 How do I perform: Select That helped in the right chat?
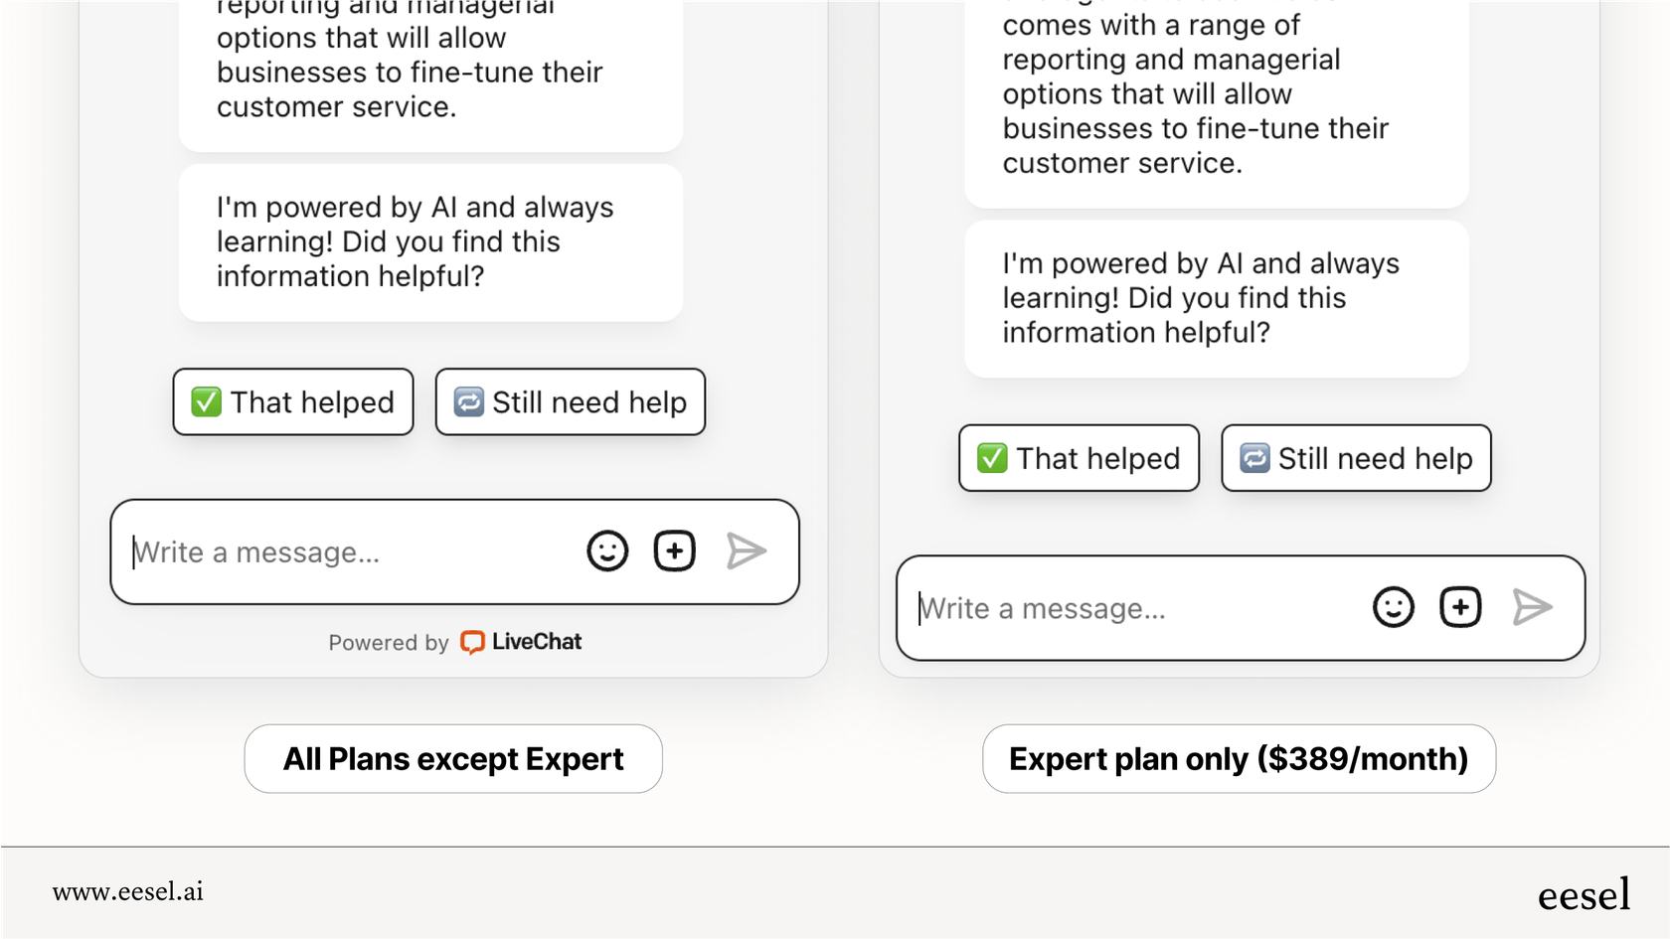[x=1078, y=458]
